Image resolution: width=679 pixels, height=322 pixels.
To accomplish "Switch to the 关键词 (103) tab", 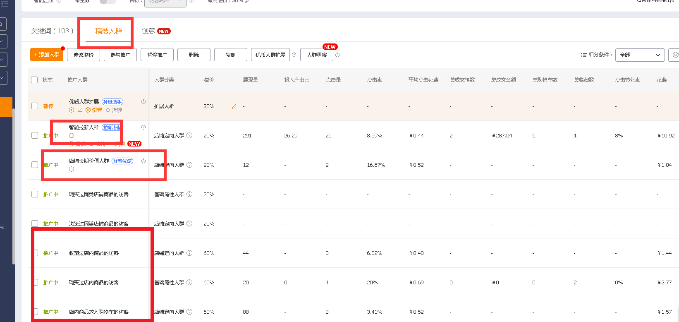I will click(x=52, y=31).
